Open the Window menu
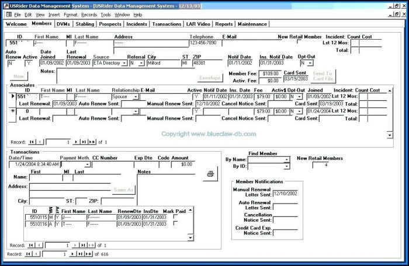This screenshot has width=409, height=266. [122, 15]
